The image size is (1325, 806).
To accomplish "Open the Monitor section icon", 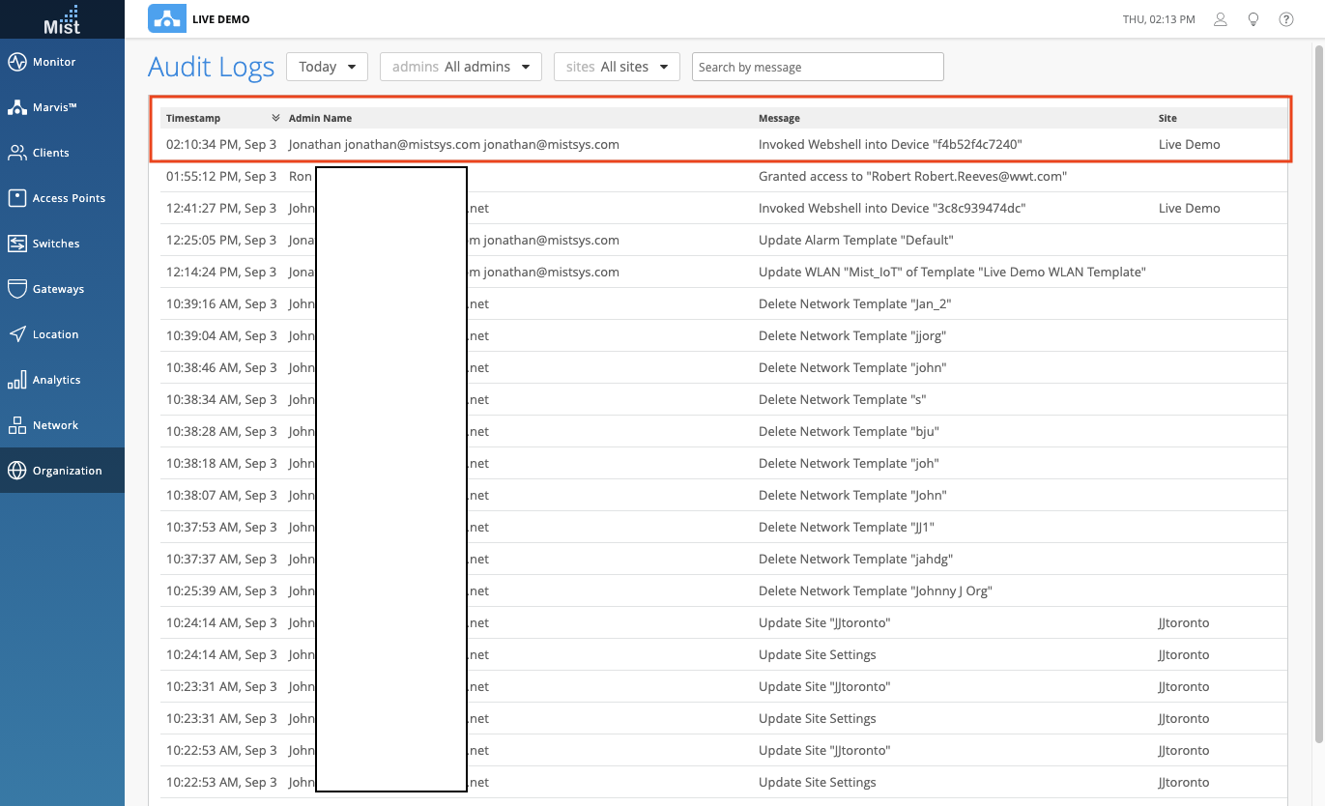I will pos(17,62).
